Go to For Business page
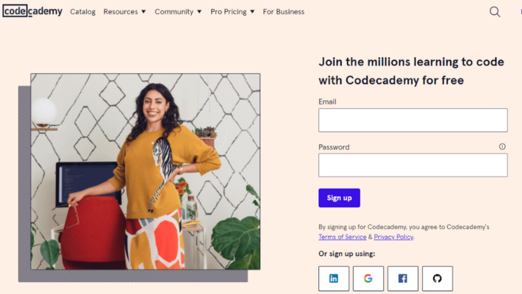 click(283, 12)
